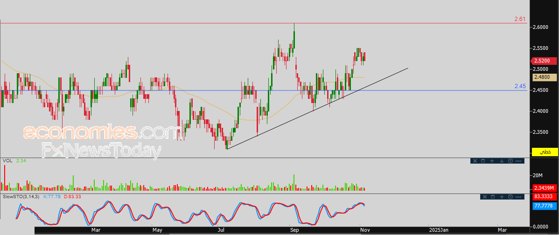Move the SlowSTO panel up

pos(502,197)
